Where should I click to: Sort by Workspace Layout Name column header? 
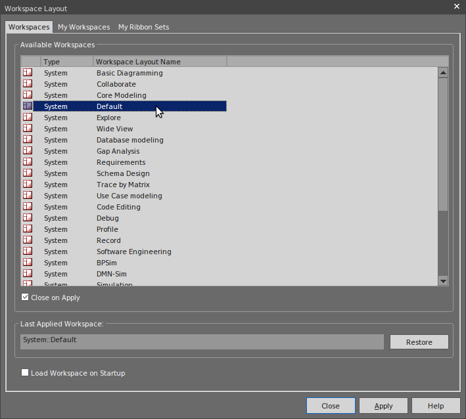[x=160, y=62]
